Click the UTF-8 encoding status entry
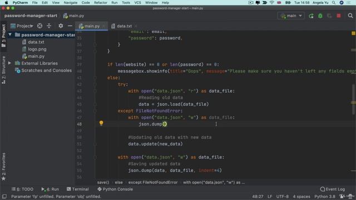The image size is (356, 200). (282, 196)
